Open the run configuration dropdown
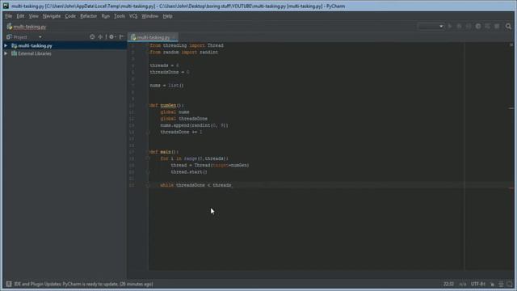 tap(431, 27)
